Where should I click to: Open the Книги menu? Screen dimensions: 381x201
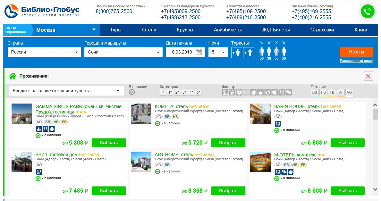pos(361,30)
